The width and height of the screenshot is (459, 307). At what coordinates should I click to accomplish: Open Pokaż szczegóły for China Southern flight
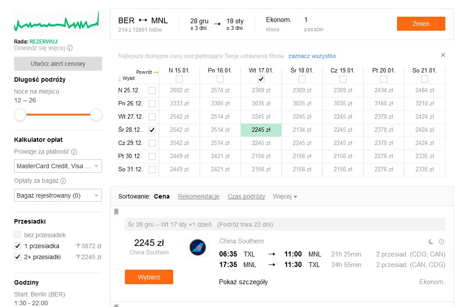(x=243, y=282)
